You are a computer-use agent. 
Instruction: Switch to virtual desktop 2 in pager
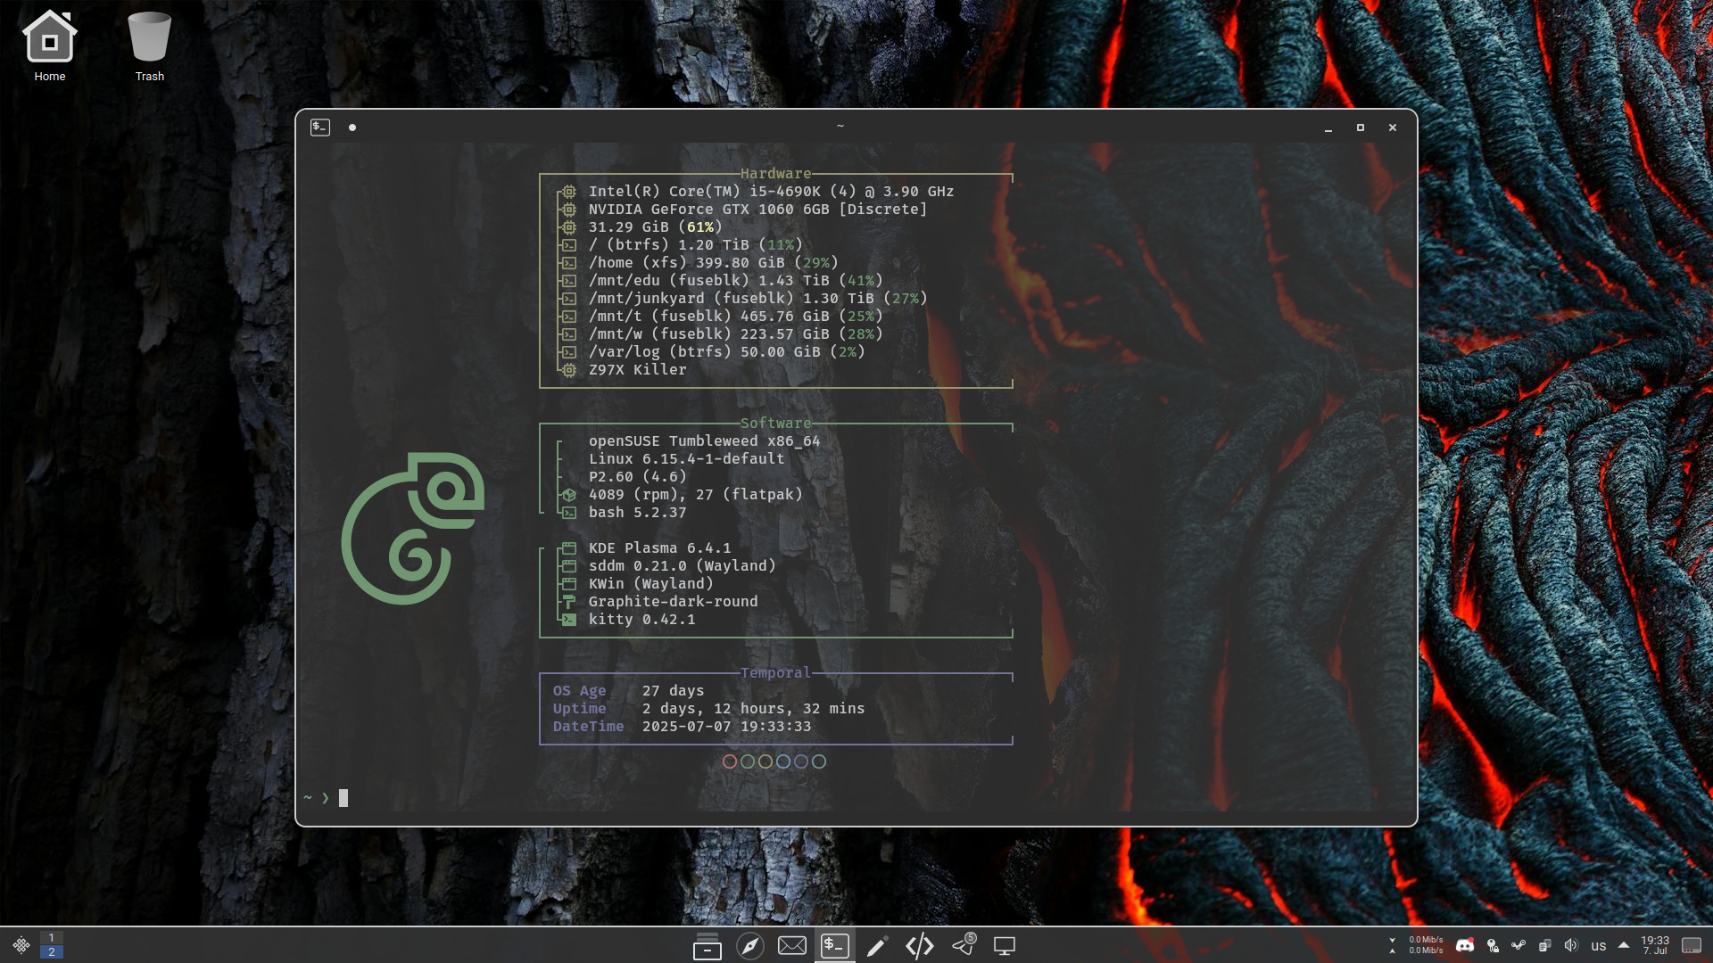tap(52, 952)
